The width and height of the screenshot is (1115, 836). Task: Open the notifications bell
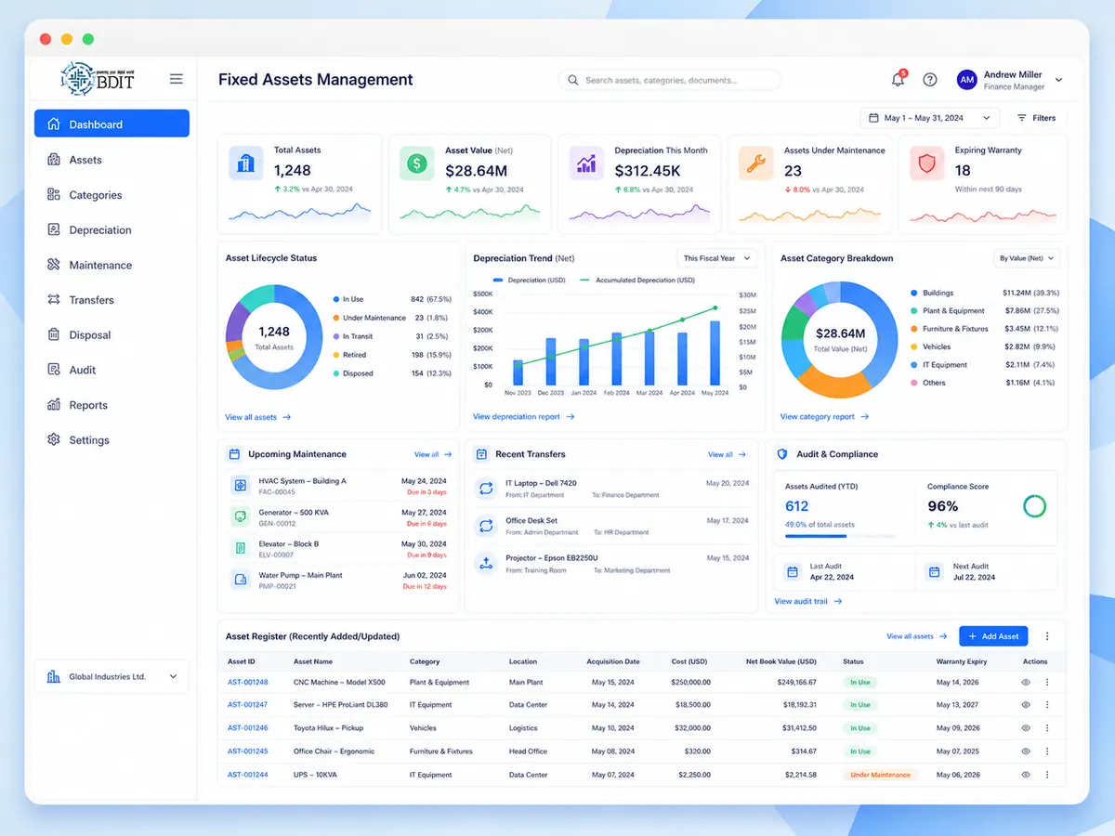click(898, 80)
